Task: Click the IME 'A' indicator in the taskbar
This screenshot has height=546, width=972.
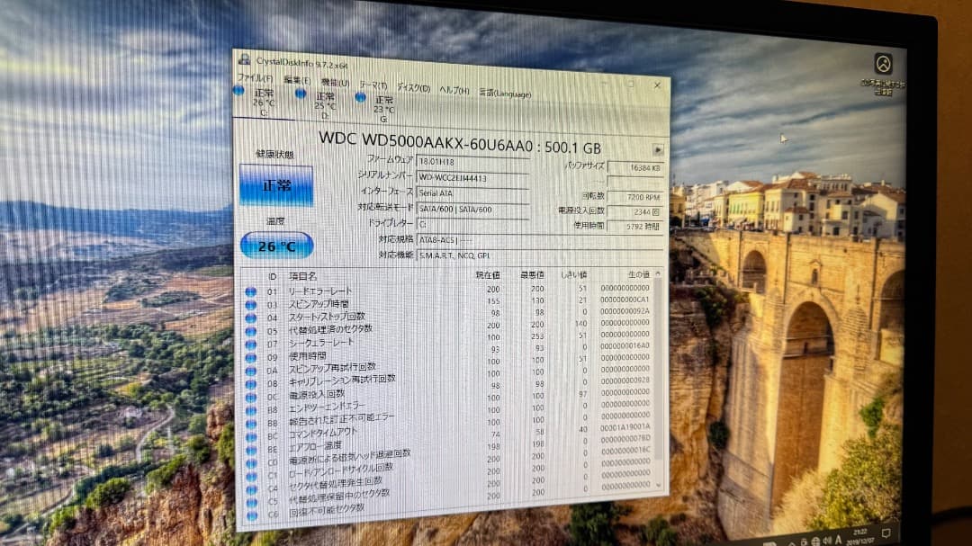Action: tap(839, 539)
